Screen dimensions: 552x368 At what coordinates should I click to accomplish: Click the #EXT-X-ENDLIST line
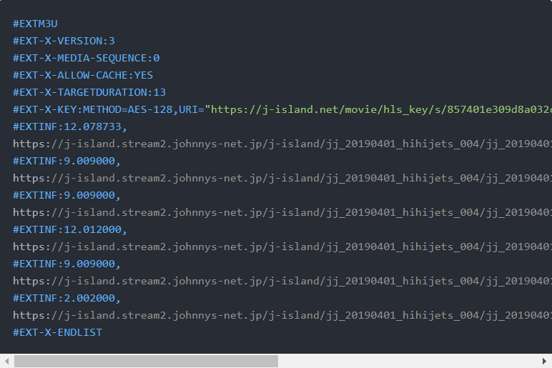pos(57,332)
